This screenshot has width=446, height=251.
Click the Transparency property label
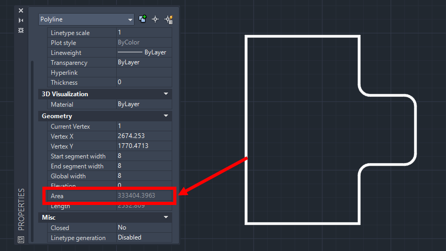pyautogui.click(x=69, y=63)
